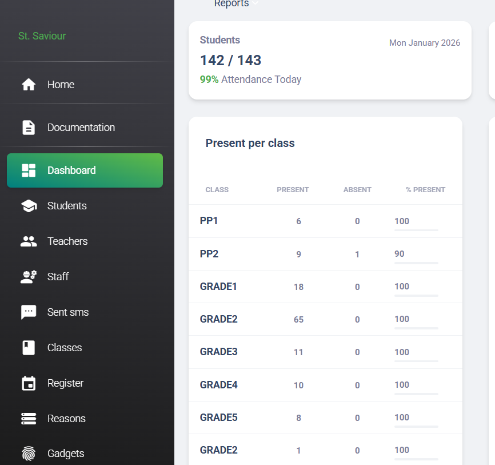Click the Staff gear-person icon

(29, 277)
